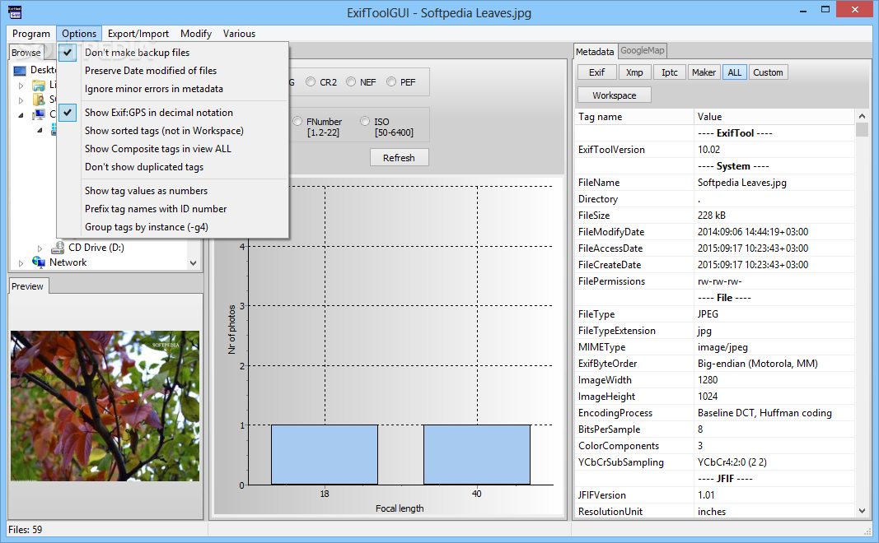
Task: Select the FileModifyDate row
Action: pyautogui.click(x=715, y=232)
